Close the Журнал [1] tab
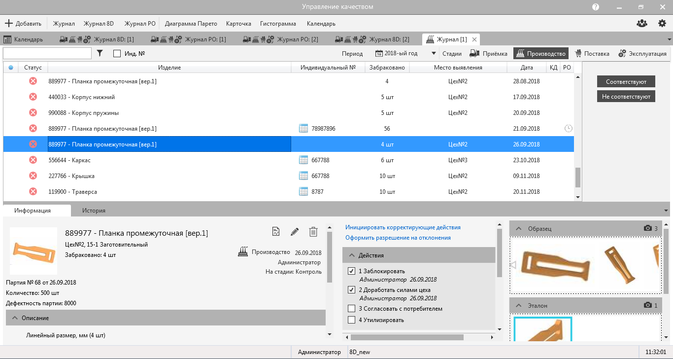This screenshot has width=673, height=359. point(474,39)
